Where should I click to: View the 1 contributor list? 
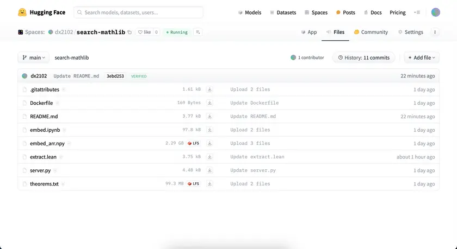307,58
